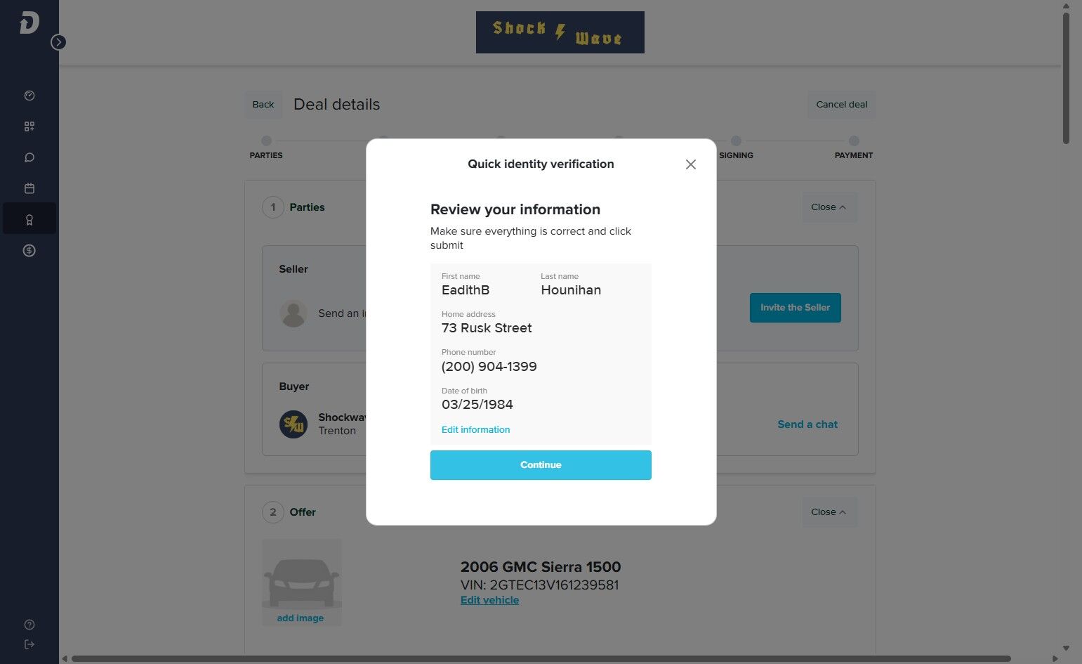Expand the sidebar with arrow button
1082x664 pixels.
click(x=59, y=42)
